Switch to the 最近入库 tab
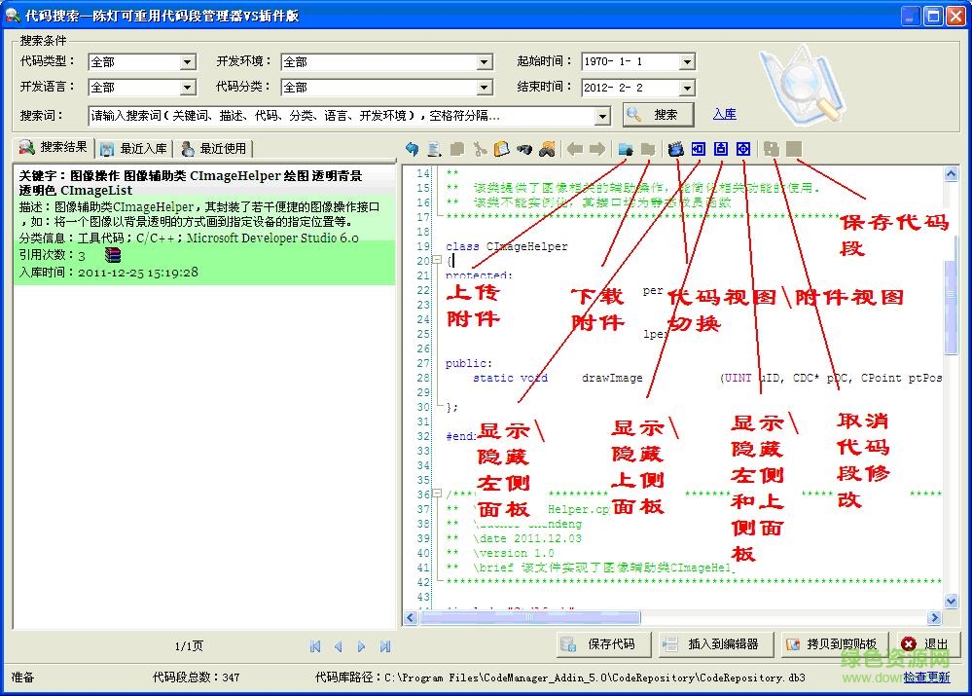972x696 pixels. pos(134,148)
